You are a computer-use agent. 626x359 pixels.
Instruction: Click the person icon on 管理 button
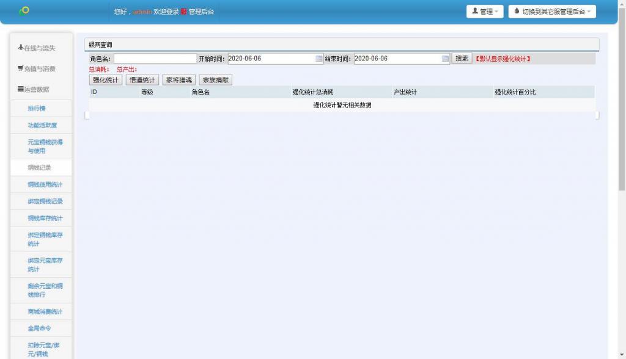pyautogui.click(x=474, y=10)
